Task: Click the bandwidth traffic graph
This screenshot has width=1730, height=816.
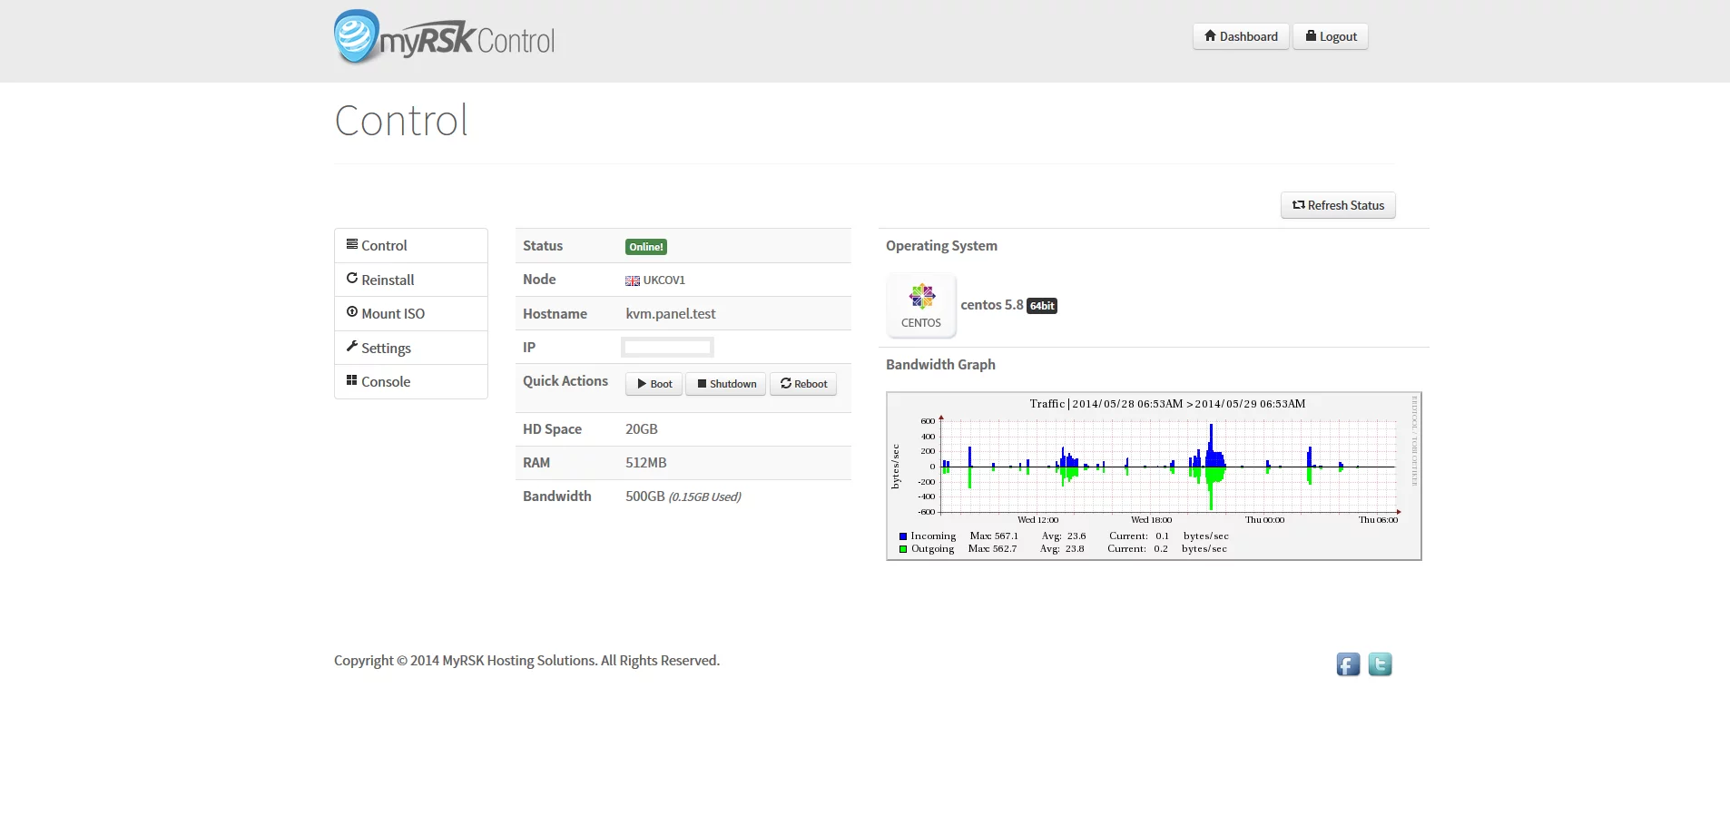Action: pos(1154,477)
